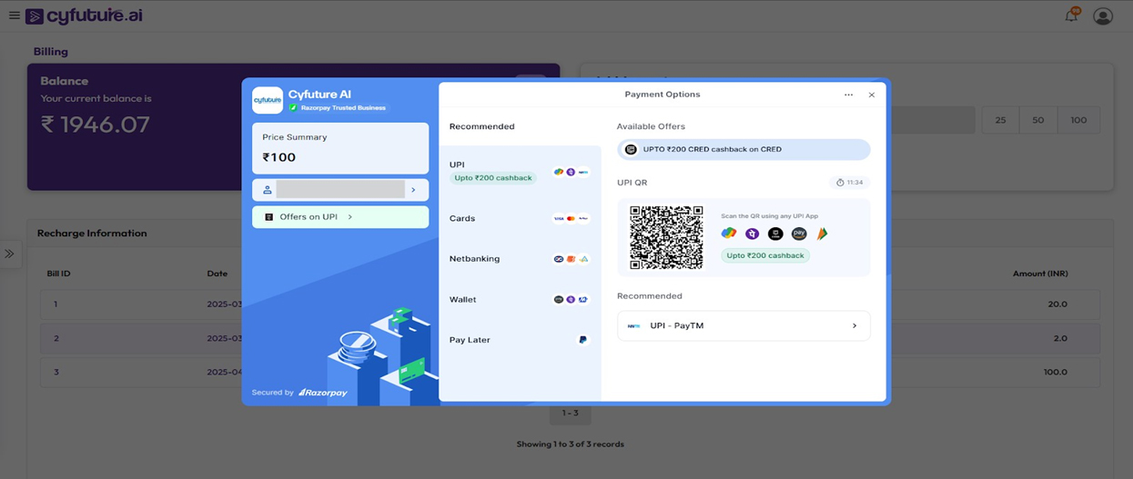Screen dimensions: 1133x479
Task: Open the hamburger menu beside the cyfuture.ai logo
Action: click(x=14, y=15)
